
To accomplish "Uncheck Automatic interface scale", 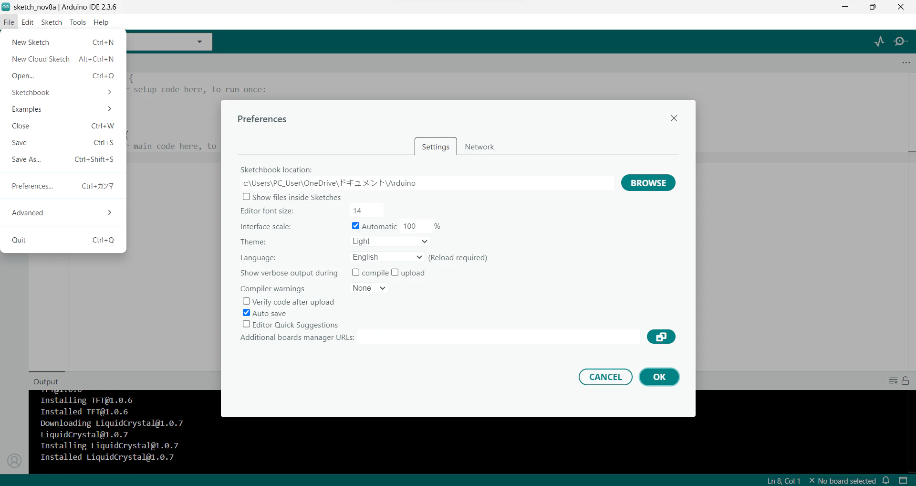I will 355,226.
